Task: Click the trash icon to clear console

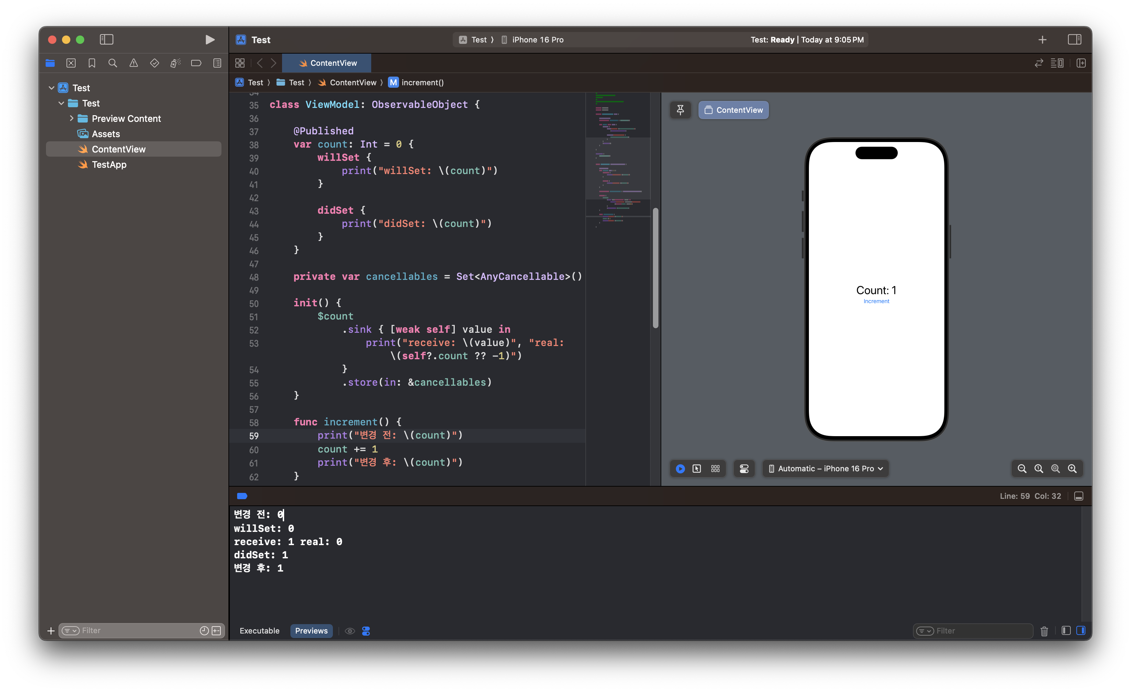Action: [x=1044, y=631]
